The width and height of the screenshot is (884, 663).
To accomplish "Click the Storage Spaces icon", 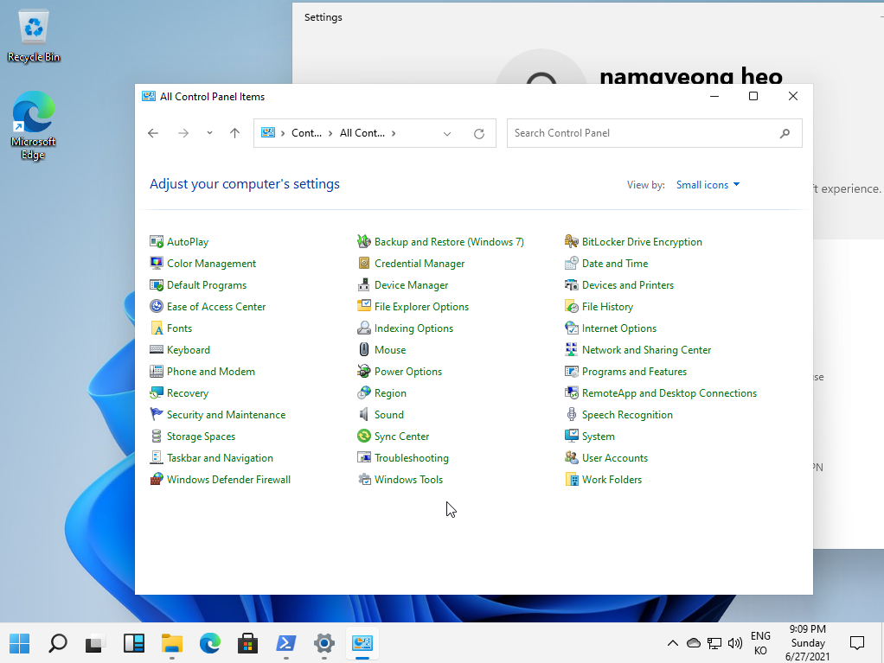I will [157, 436].
